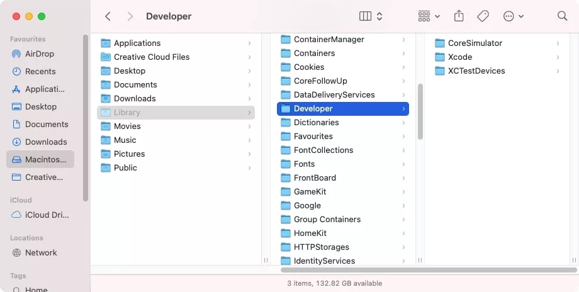
Task: Open the More actions ellipsis menu
Action: [514, 16]
